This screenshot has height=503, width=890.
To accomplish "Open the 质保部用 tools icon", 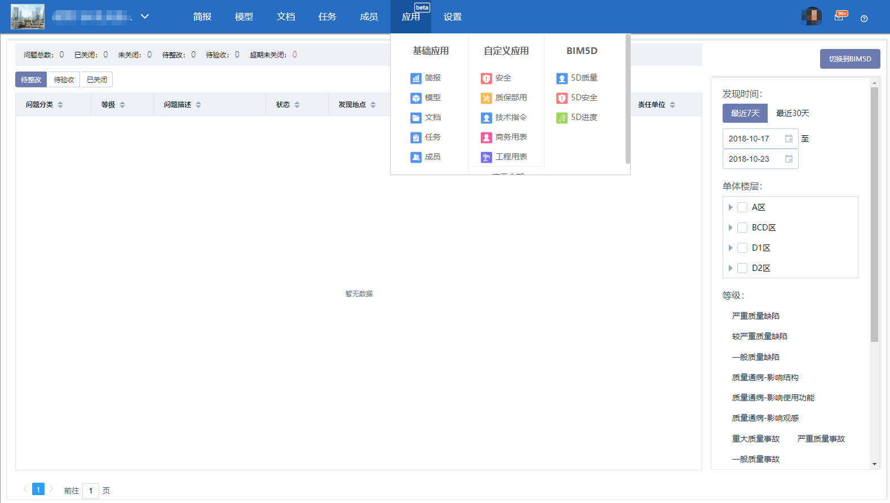I will (x=486, y=98).
